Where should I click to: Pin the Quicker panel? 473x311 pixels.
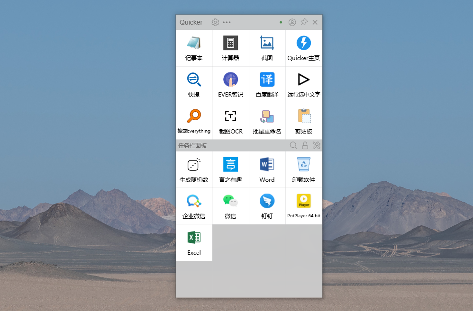pos(304,22)
